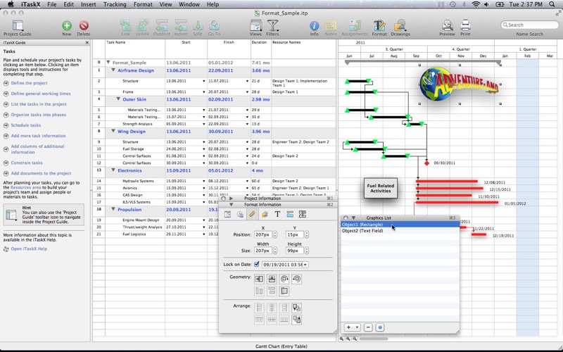The height and width of the screenshot is (352, 563).
Task: Select the clock/calendar format tab icon
Action: tap(240, 214)
